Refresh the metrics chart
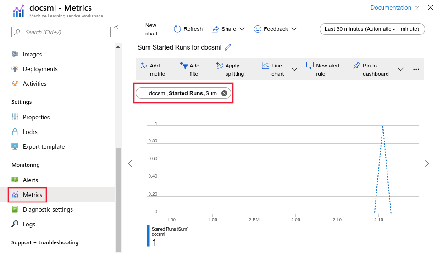The image size is (437, 253). (188, 29)
